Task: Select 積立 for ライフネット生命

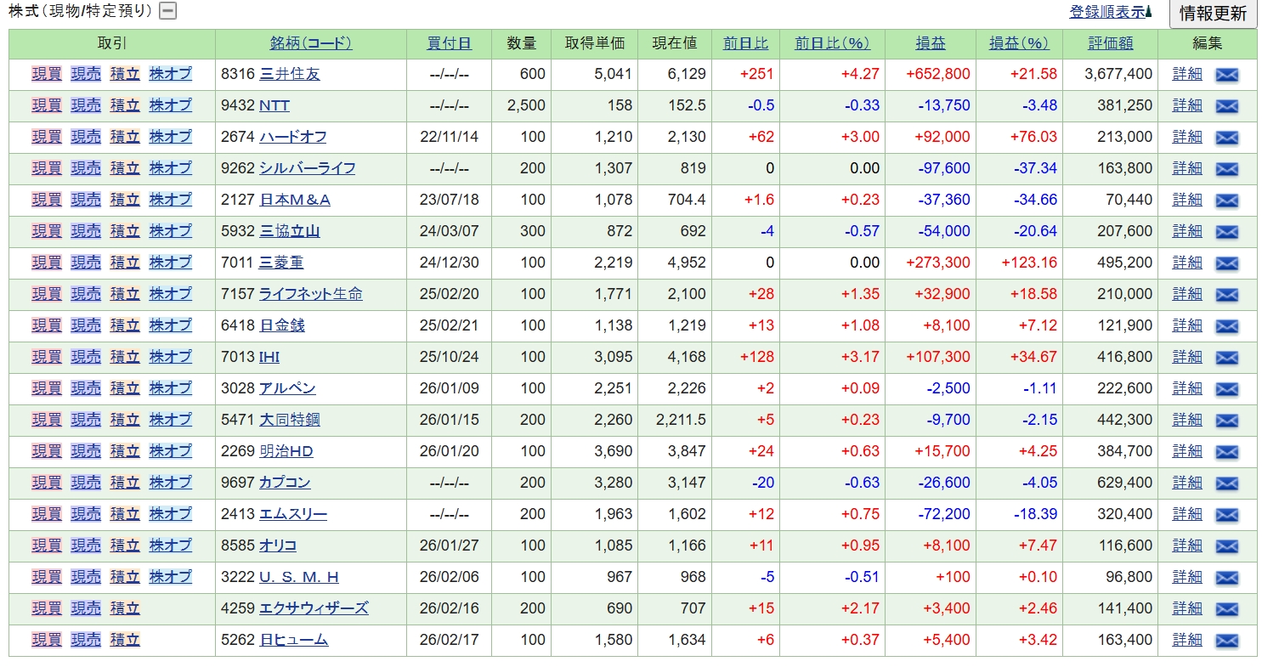Action: (x=125, y=294)
